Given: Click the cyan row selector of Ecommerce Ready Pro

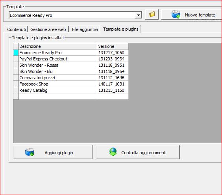Looking at the screenshot, I should pyautogui.click(x=16, y=53).
